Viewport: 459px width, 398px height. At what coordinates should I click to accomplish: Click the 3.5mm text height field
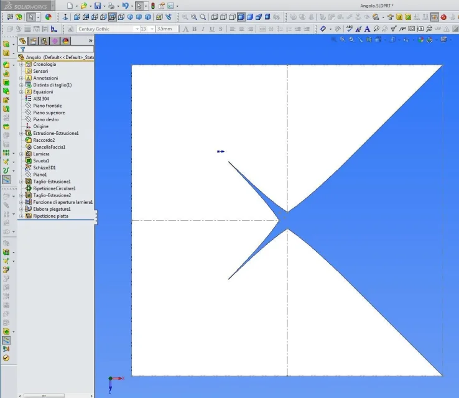(167, 29)
